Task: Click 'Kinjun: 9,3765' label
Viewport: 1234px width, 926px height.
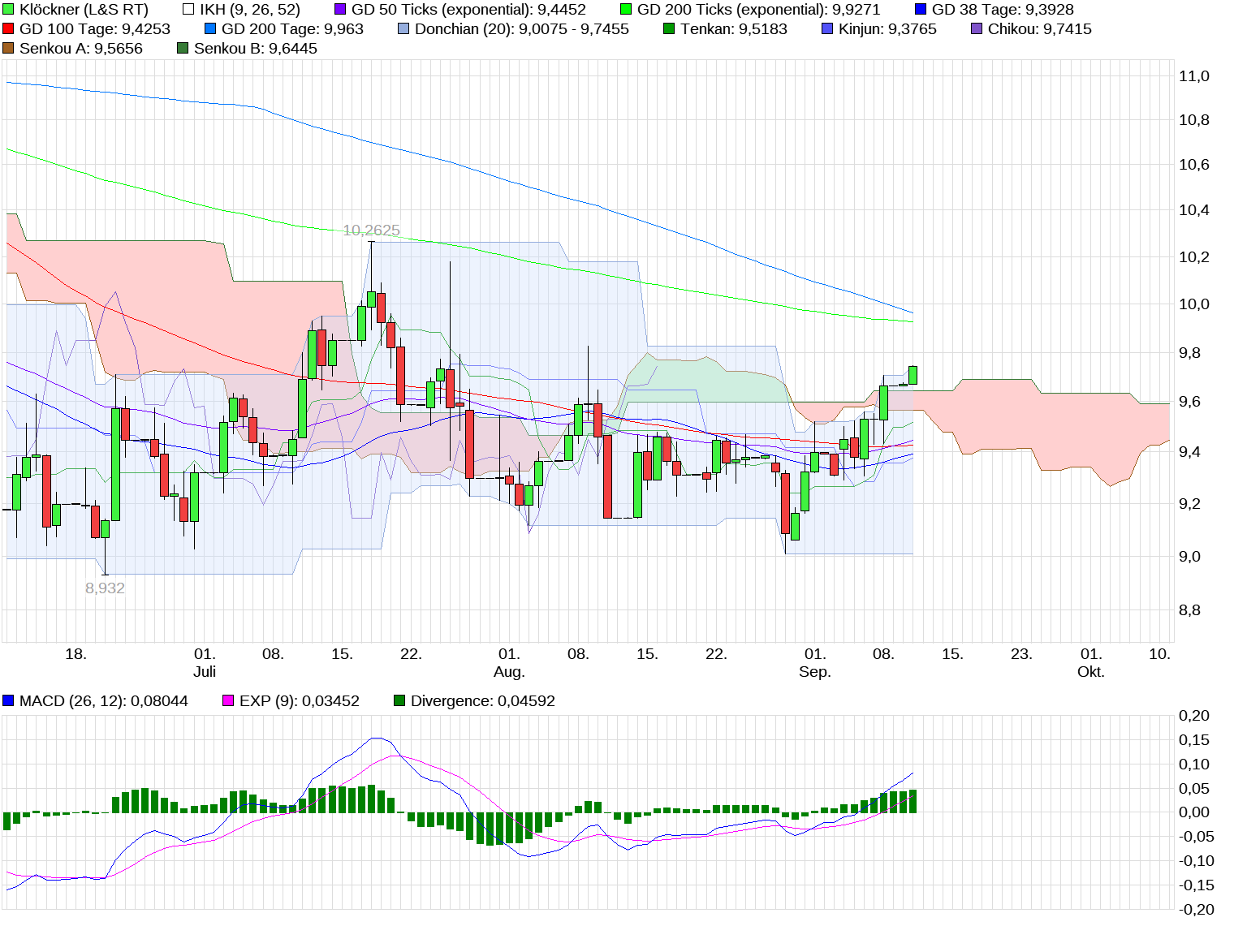Action: click(887, 29)
